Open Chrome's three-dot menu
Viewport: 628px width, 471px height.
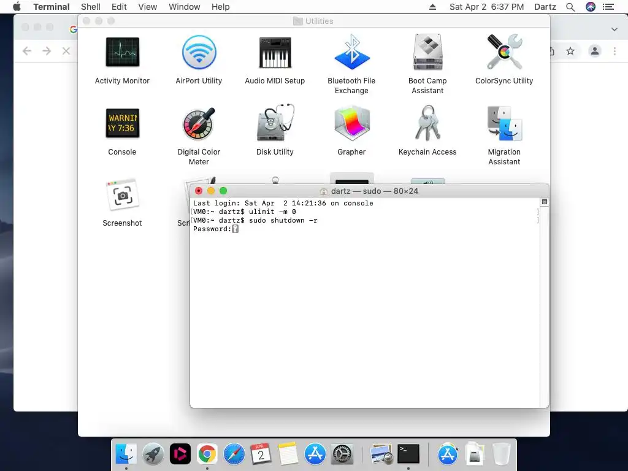point(615,51)
